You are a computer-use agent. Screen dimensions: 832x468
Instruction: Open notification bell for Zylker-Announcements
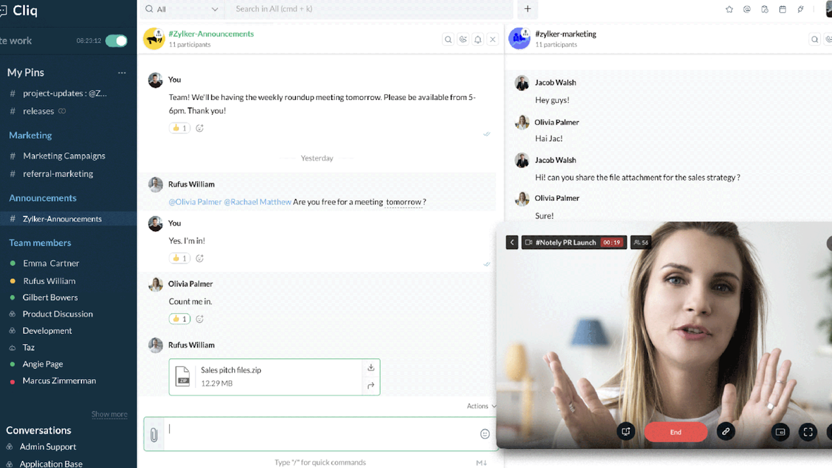point(478,40)
